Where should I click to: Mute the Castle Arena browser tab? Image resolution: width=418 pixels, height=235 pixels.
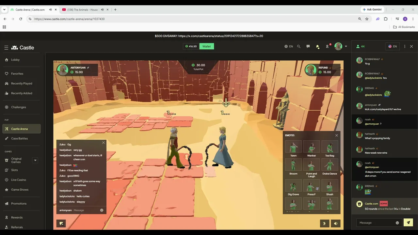tap(50, 10)
